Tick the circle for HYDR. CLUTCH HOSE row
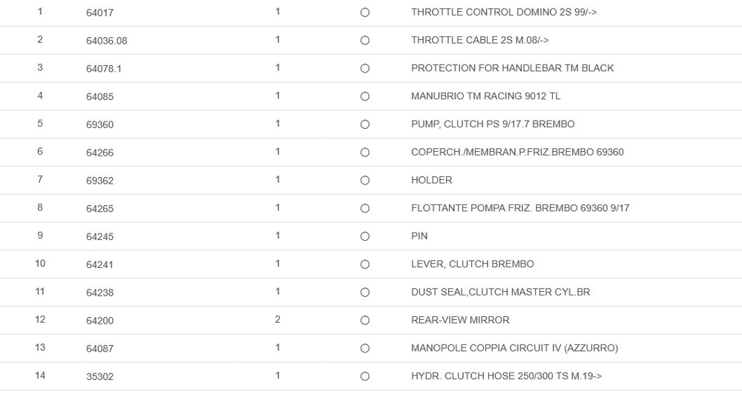The image size is (742, 394). tap(364, 376)
